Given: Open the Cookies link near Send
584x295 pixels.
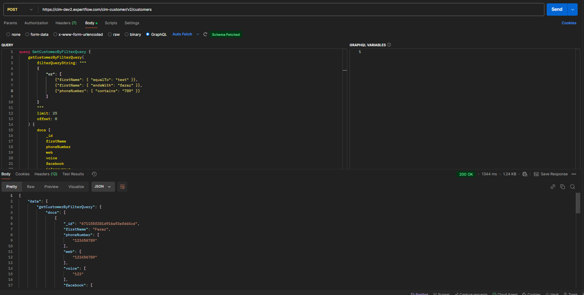Looking at the screenshot, I should pos(569,23).
